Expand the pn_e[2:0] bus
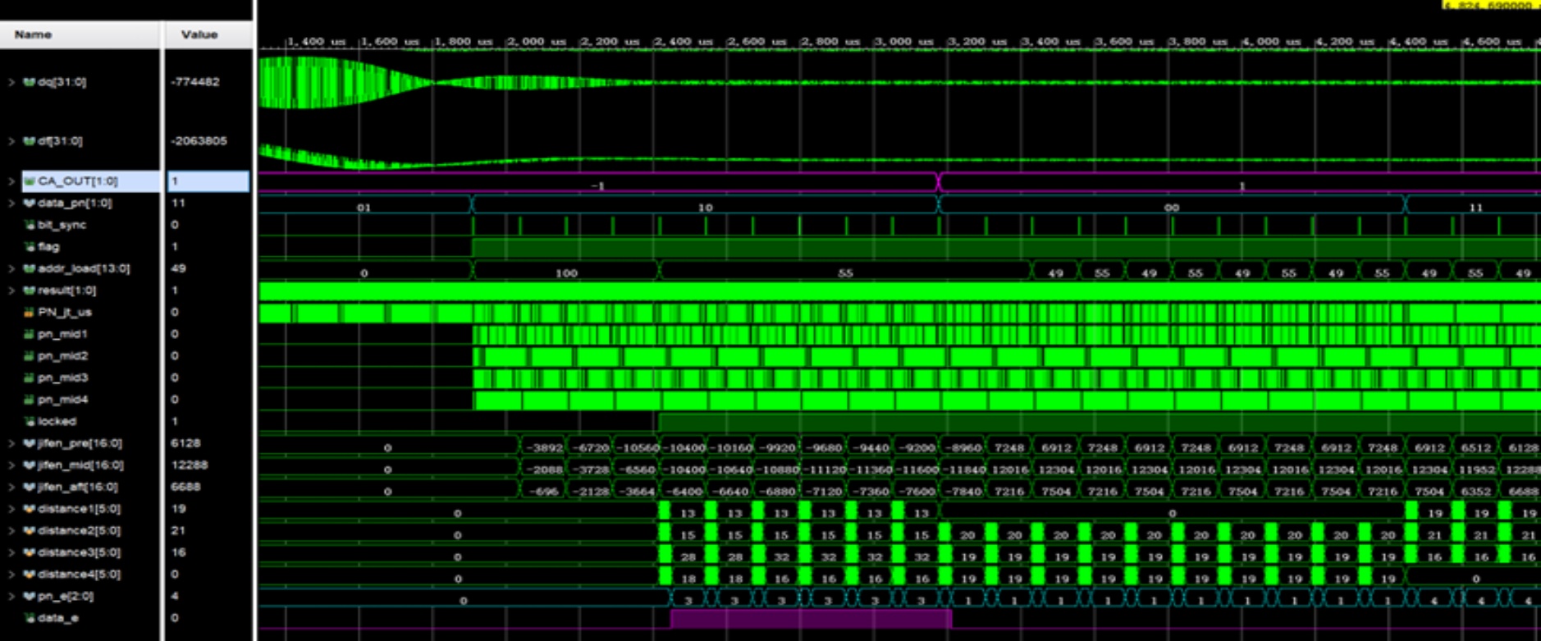The width and height of the screenshot is (1541, 641). (x=11, y=597)
